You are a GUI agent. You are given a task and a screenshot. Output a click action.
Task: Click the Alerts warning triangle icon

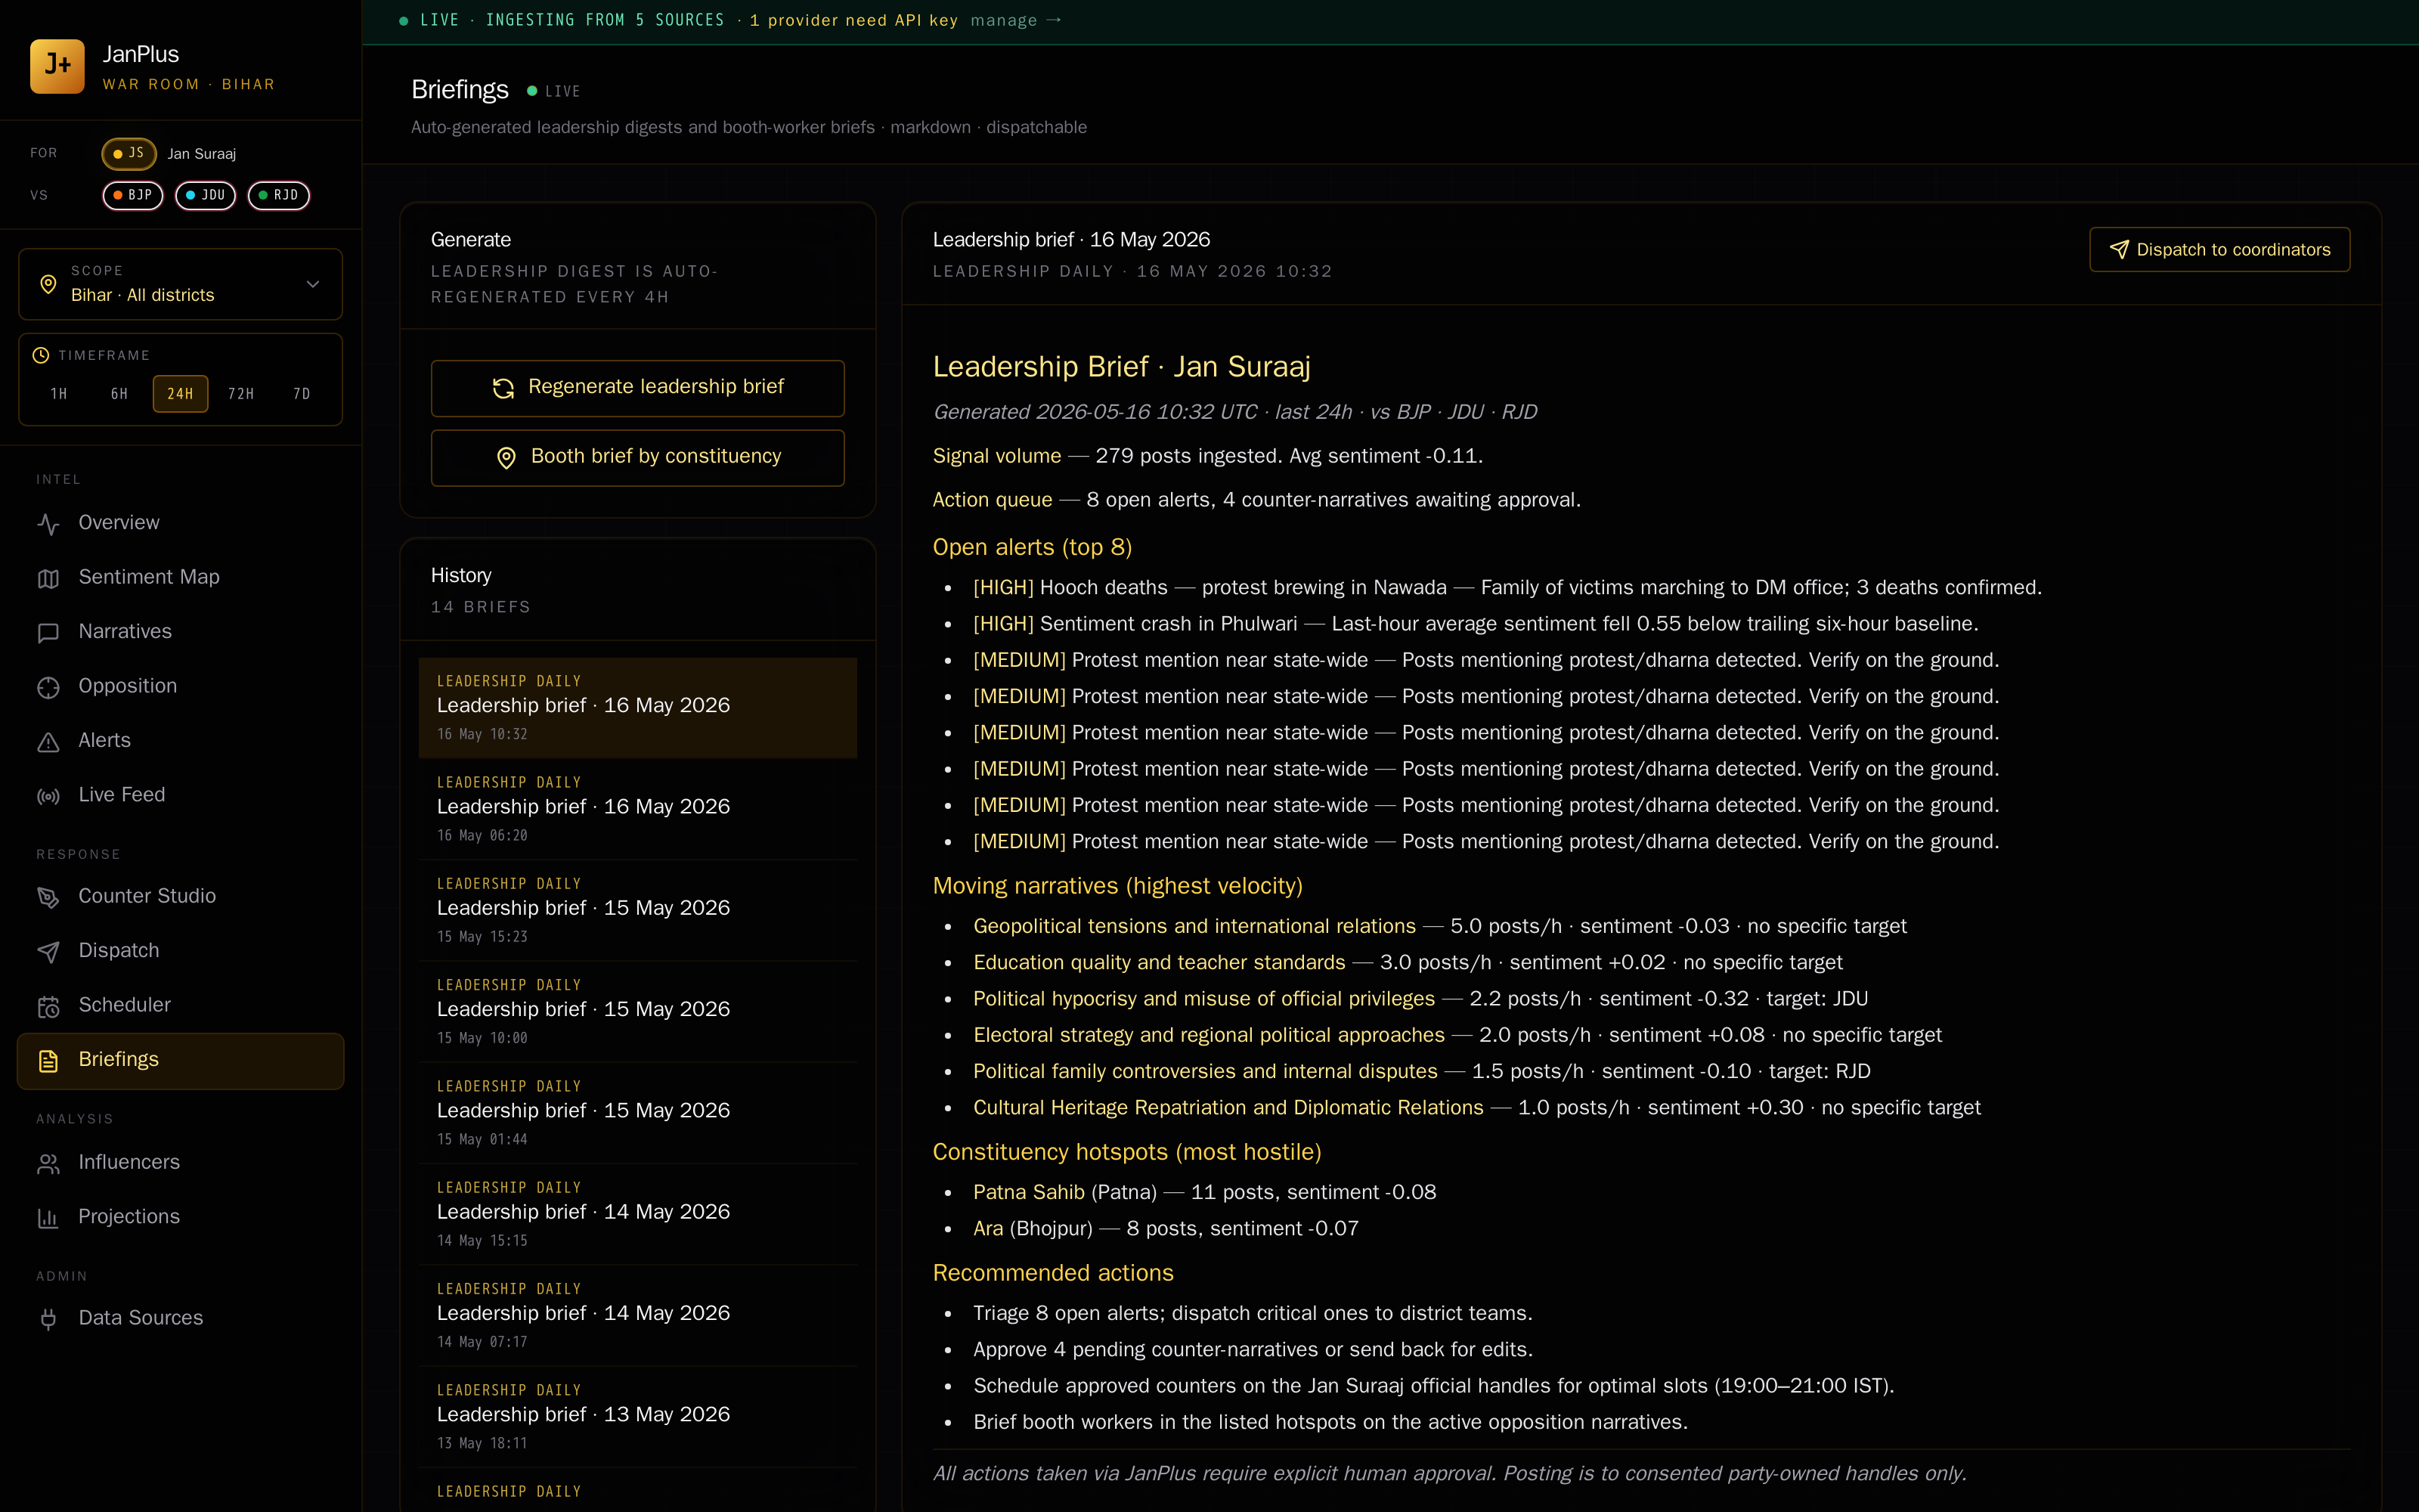click(48, 741)
